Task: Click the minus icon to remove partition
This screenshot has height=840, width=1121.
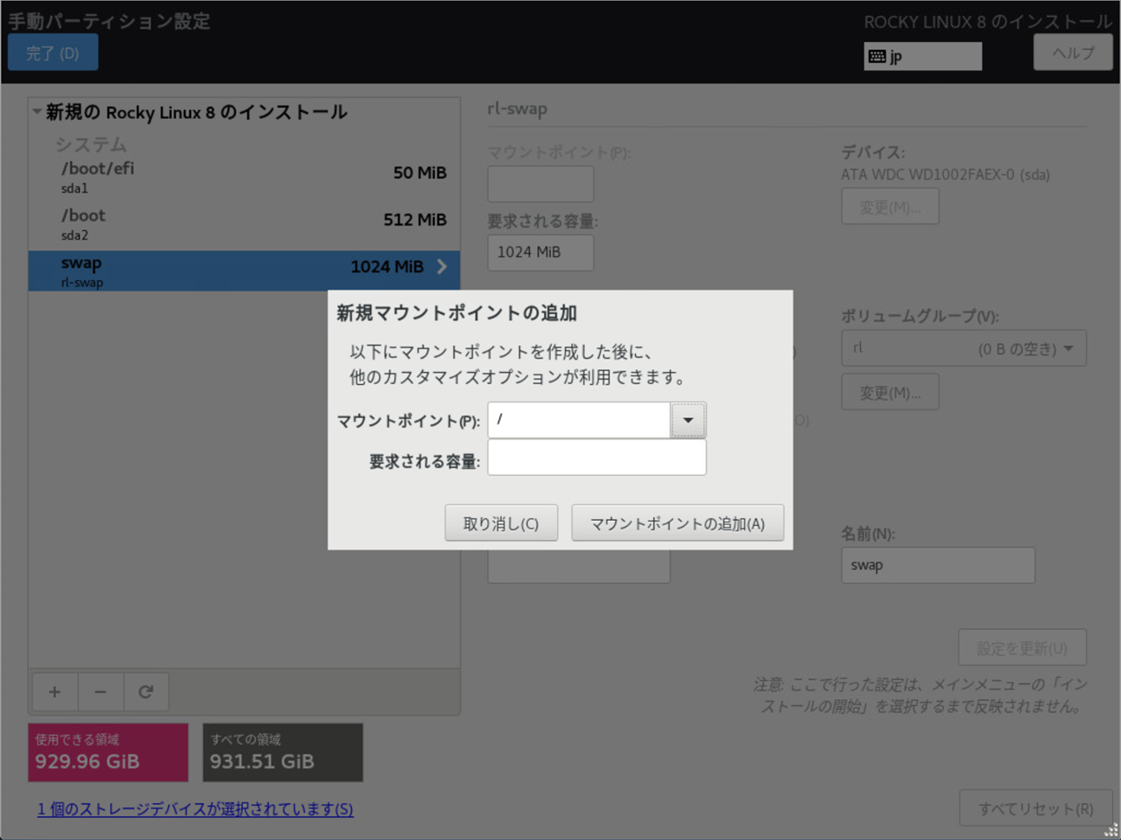Action: point(101,692)
